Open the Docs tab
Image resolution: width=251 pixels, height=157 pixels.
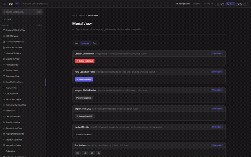95,43
